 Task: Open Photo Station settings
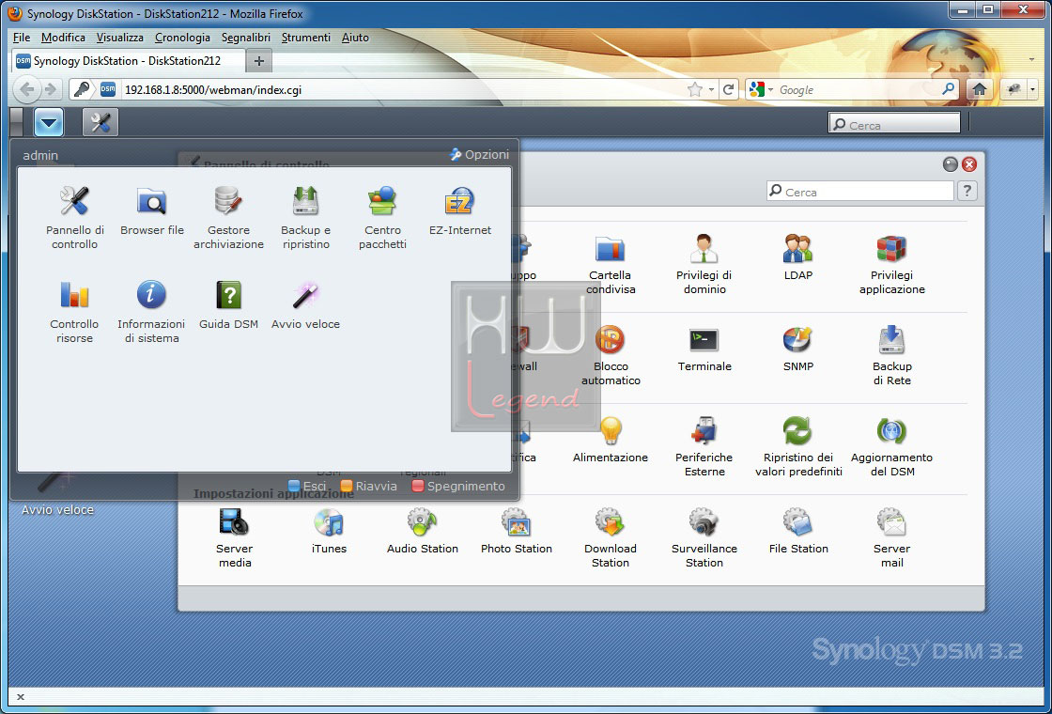(516, 532)
